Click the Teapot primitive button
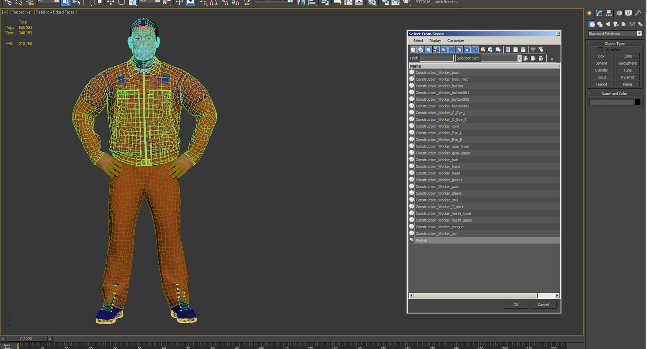647x349 pixels. pos(601,84)
